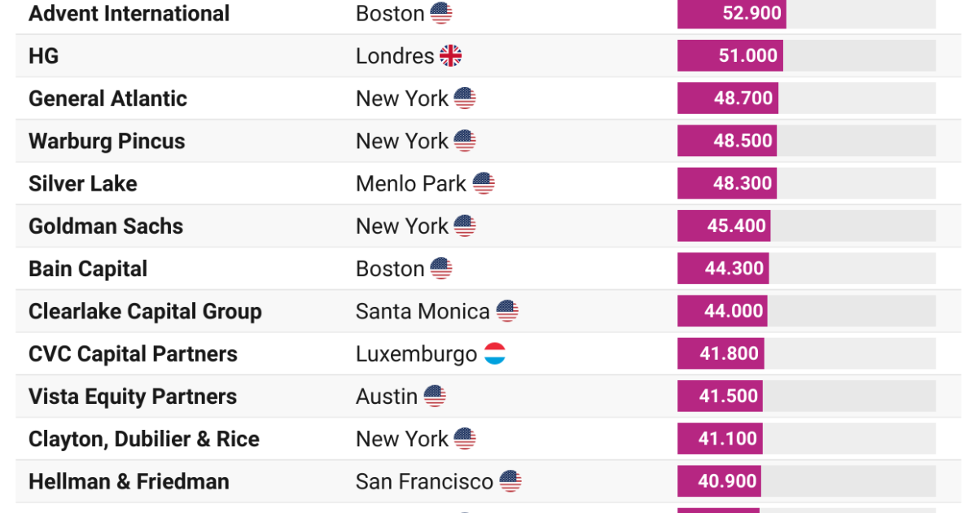Click the US flag next to San Francisco

point(510,481)
